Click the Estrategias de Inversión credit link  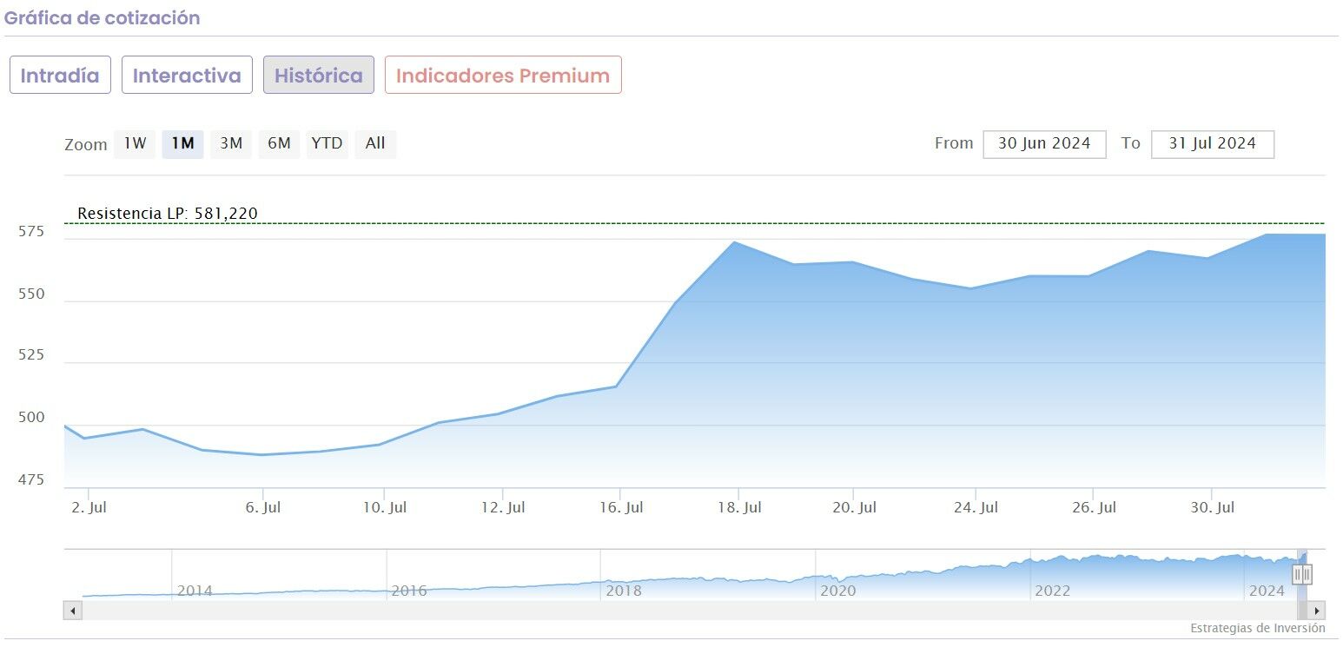pyautogui.click(x=1257, y=628)
